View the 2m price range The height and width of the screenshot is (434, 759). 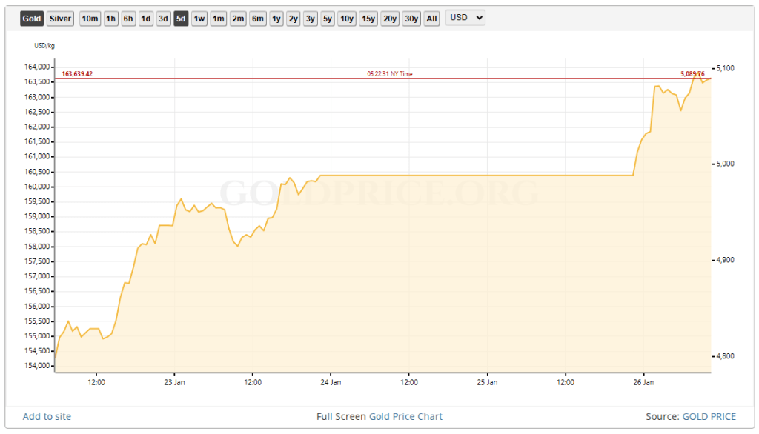(x=237, y=18)
